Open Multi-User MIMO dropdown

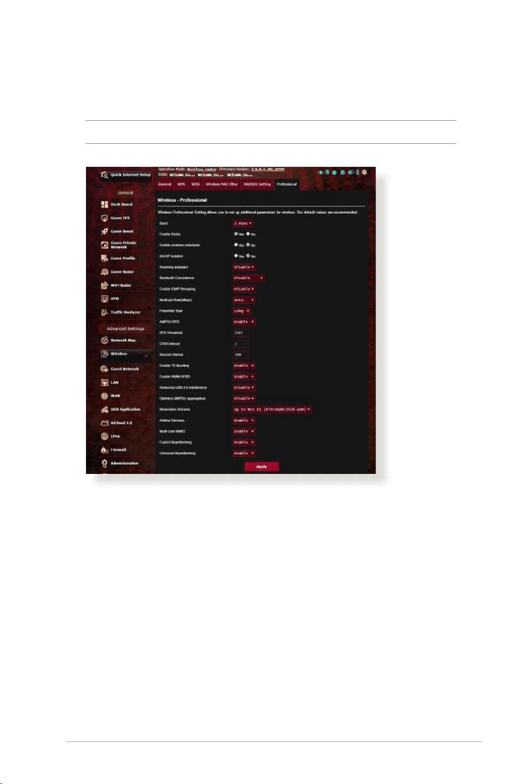pyautogui.click(x=244, y=431)
